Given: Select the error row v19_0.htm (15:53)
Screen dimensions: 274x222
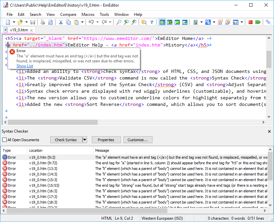Looking at the screenshot, I should pyautogui.click(x=134, y=185).
